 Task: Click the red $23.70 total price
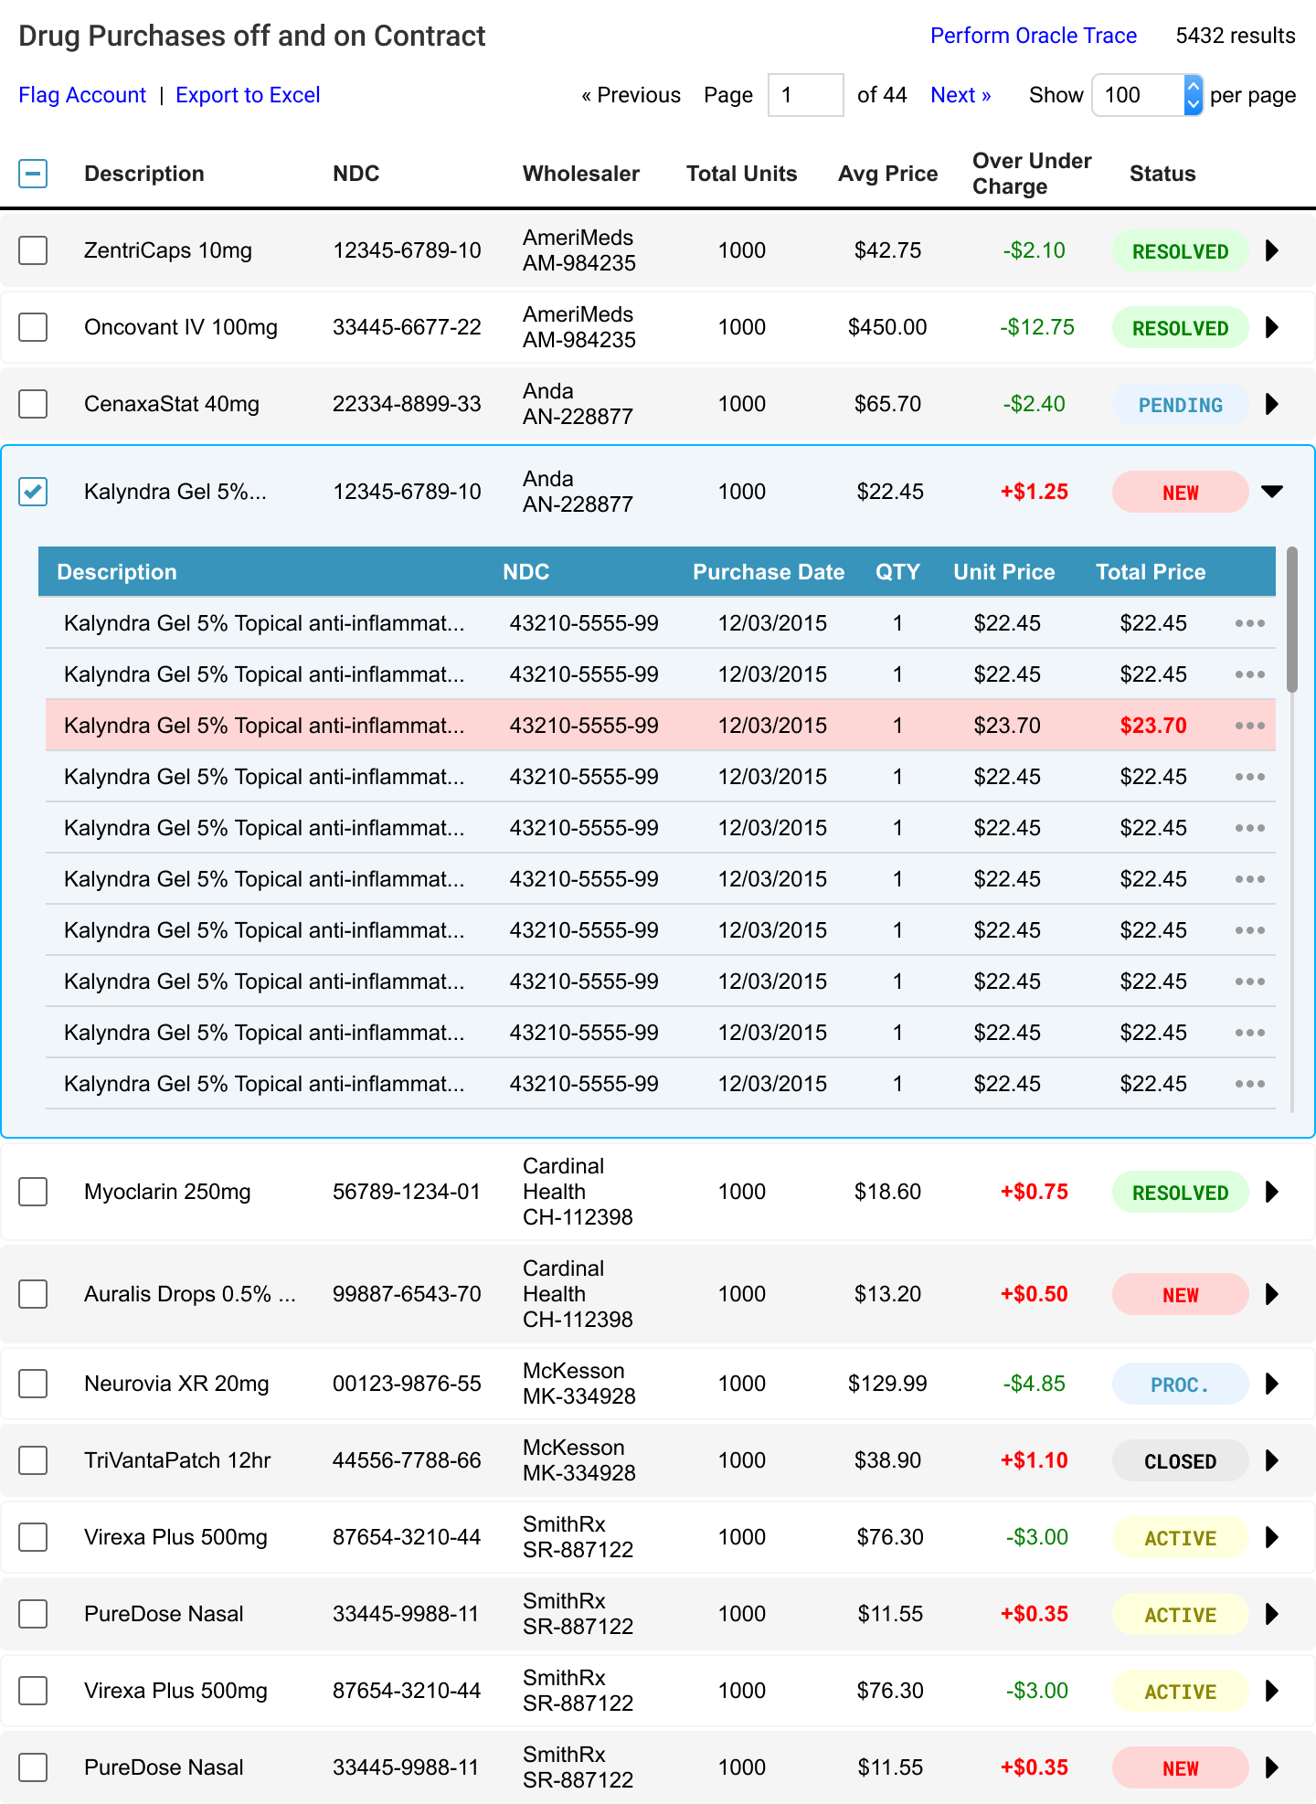pyautogui.click(x=1153, y=726)
